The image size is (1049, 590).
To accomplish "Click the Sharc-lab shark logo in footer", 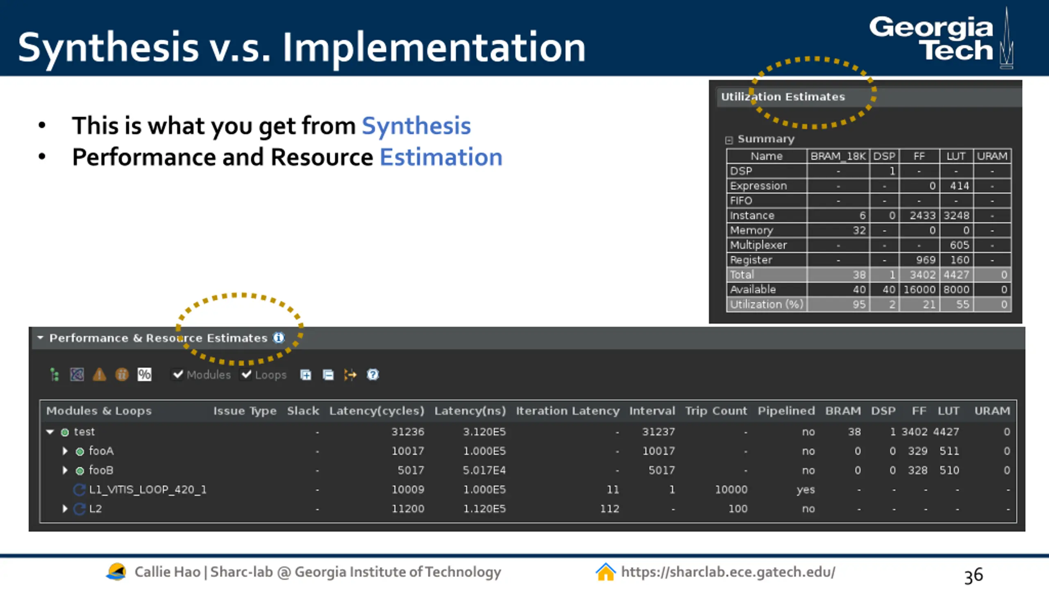I will coord(116,572).
